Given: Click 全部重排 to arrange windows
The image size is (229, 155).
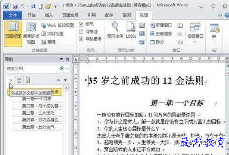Looking at the screenshot, I should [161, 34].
